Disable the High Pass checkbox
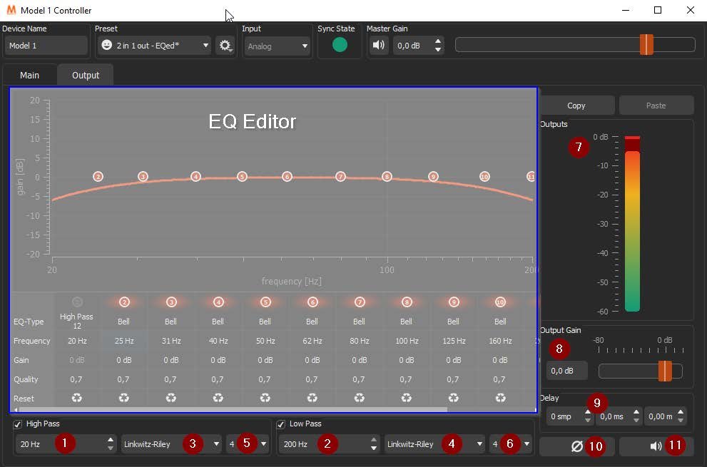The height and width of the screenshot is (467, 707). (18, 424)
